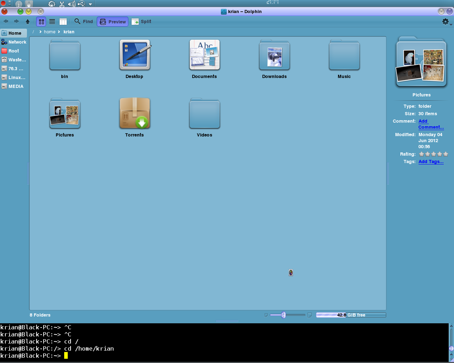Image resolution: width=454 pixels, height=363 pixels.
Task: Expand breadcrumb arrow before krian
Action: pyautogui.click(x=59, y=32)
